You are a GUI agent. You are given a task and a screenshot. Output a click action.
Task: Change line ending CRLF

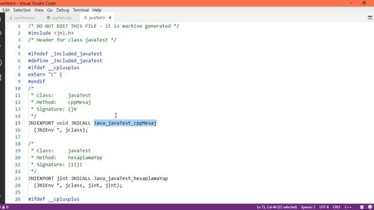click(337, 207)
